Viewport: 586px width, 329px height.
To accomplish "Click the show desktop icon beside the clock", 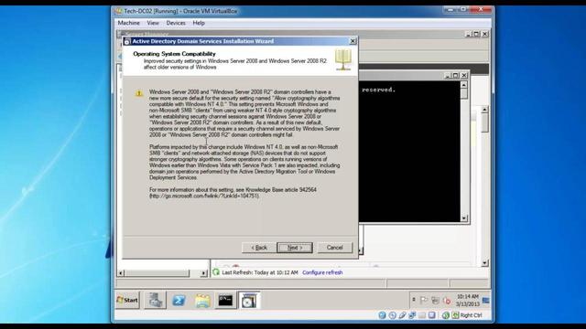I will (x=486, y=301).
